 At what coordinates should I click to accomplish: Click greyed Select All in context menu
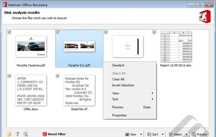130,73
